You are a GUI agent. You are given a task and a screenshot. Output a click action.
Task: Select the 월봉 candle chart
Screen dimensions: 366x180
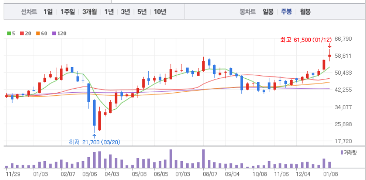(305, 12)
